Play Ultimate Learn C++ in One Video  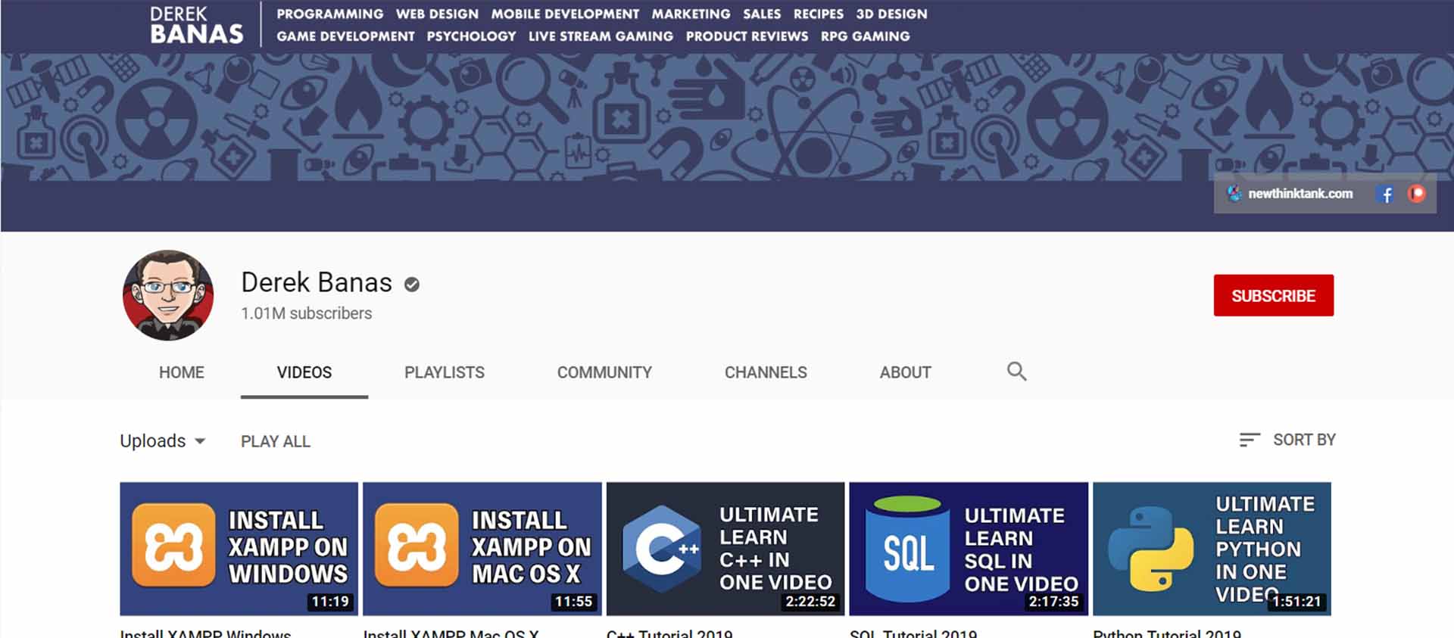point(725,549)
